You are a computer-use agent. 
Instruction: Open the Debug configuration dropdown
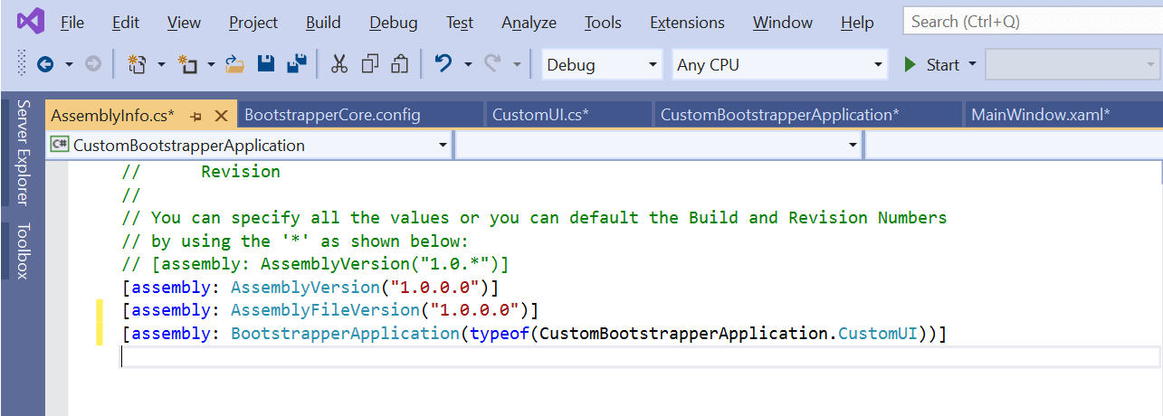(x=602, y=65)
